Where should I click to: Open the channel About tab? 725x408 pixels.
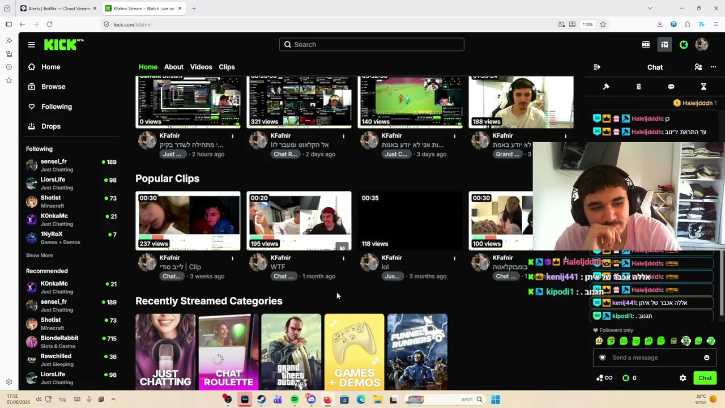point(174,67)
